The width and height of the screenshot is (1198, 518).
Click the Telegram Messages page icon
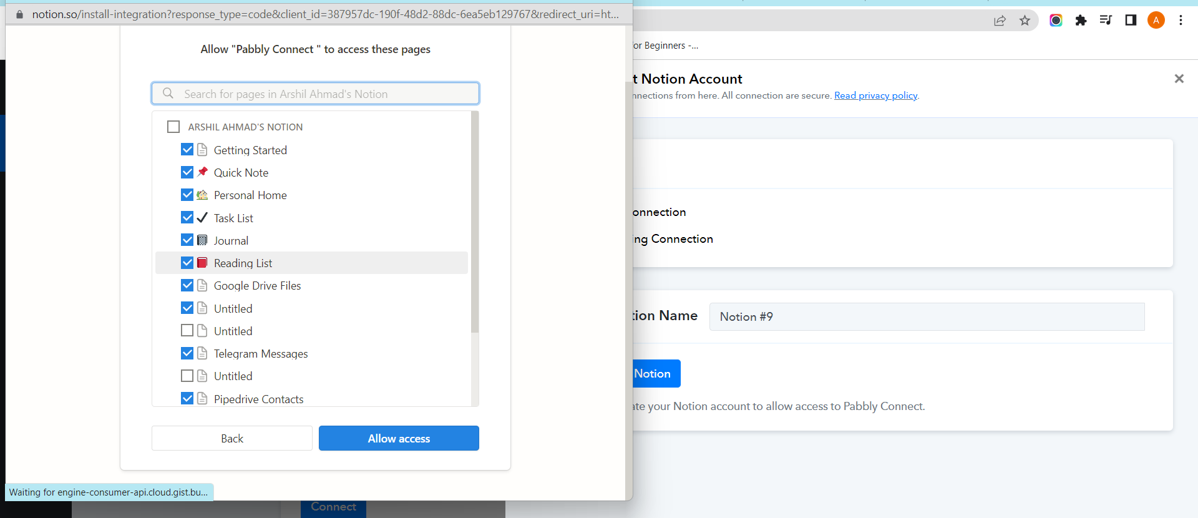(x=202, y=353)
